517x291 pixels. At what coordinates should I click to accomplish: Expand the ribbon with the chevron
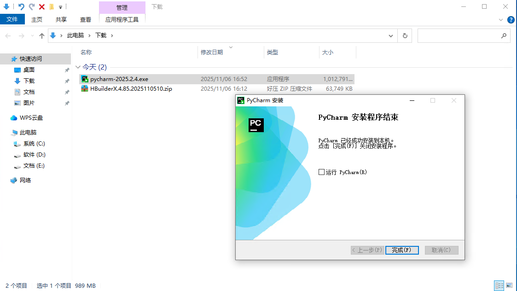(501, 20)
